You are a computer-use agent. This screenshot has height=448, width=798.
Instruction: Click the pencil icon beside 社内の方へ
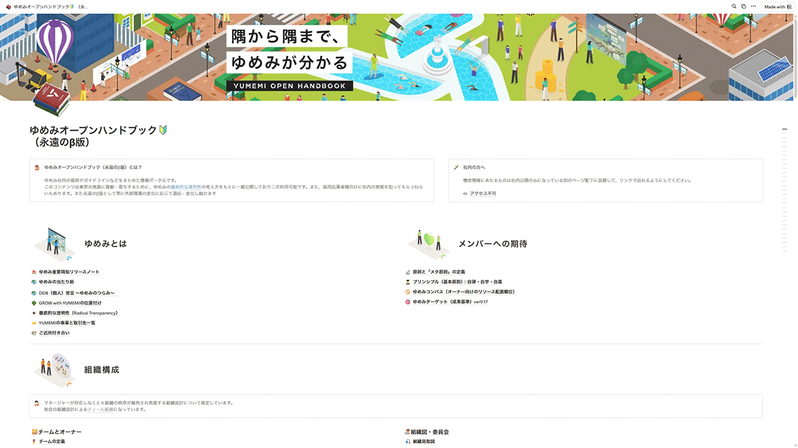[x=456, y=167]
